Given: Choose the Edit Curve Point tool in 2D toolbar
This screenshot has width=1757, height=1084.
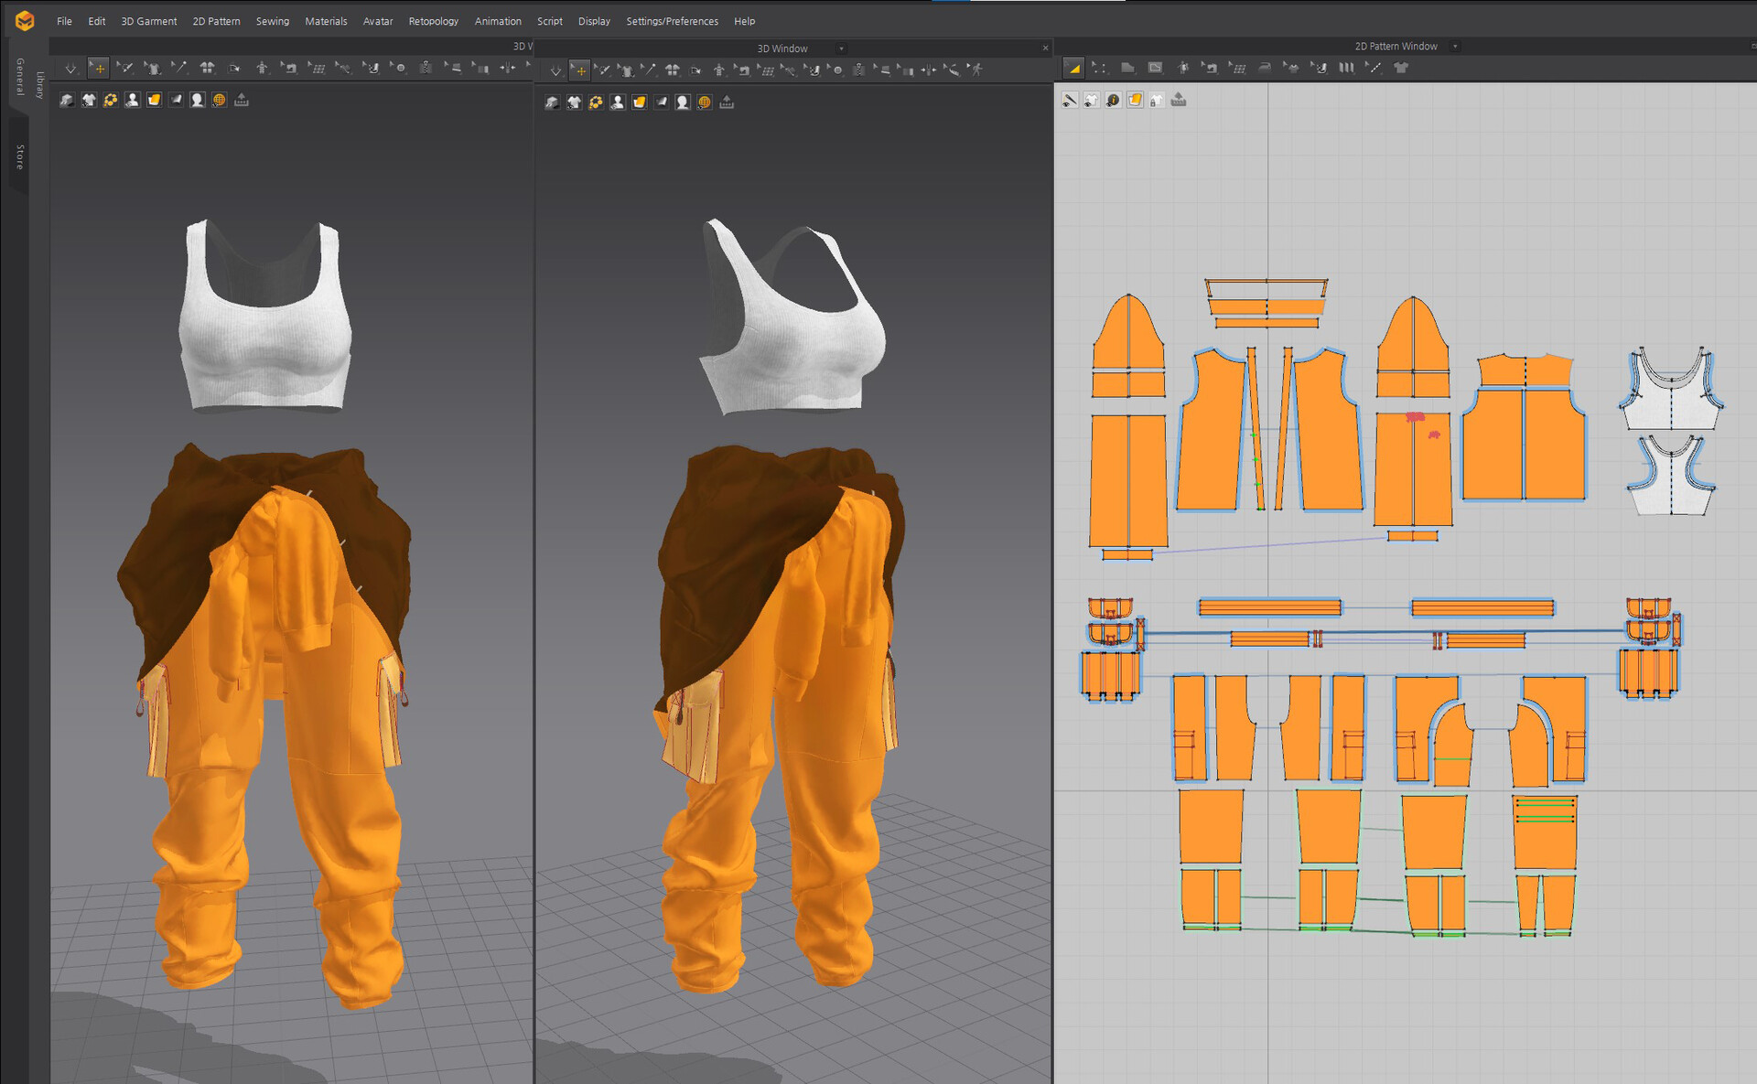Looking at the screenshot, I should 1099,68.
